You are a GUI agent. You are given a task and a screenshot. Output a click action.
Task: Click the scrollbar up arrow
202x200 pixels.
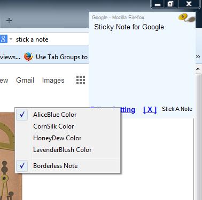tap(198, 69)
